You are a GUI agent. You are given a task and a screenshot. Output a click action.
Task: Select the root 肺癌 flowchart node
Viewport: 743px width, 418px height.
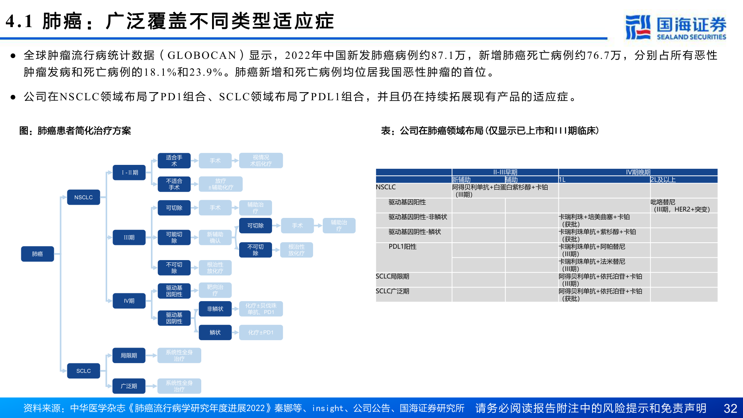(38, 254)
